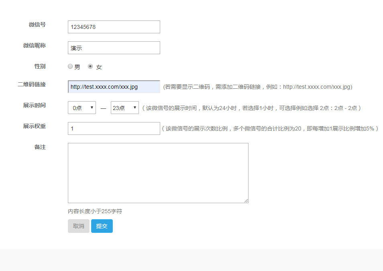
Task: Open the 23点 end time dropdown
Action: 125,108
